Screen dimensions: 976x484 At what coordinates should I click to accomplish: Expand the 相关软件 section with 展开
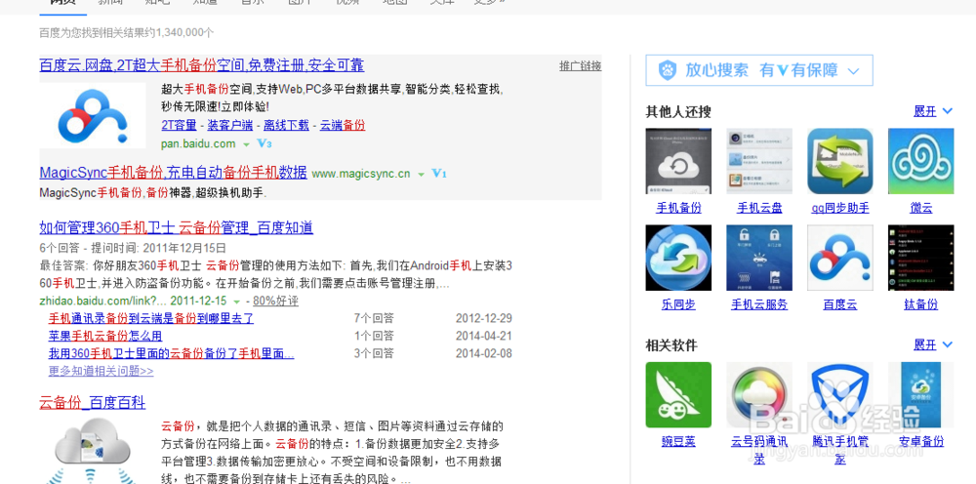[932, 344]
